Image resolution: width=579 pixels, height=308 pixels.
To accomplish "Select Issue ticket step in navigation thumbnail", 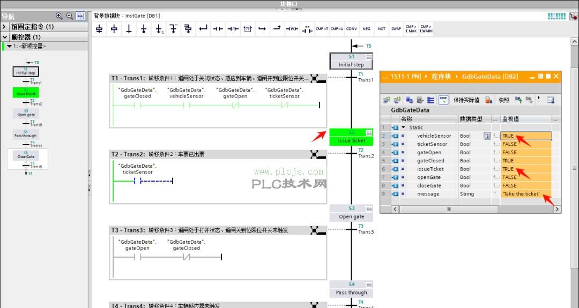I will tap(26, 93).
